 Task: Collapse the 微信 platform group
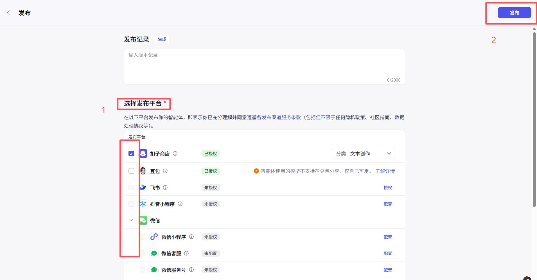[131, 220]
